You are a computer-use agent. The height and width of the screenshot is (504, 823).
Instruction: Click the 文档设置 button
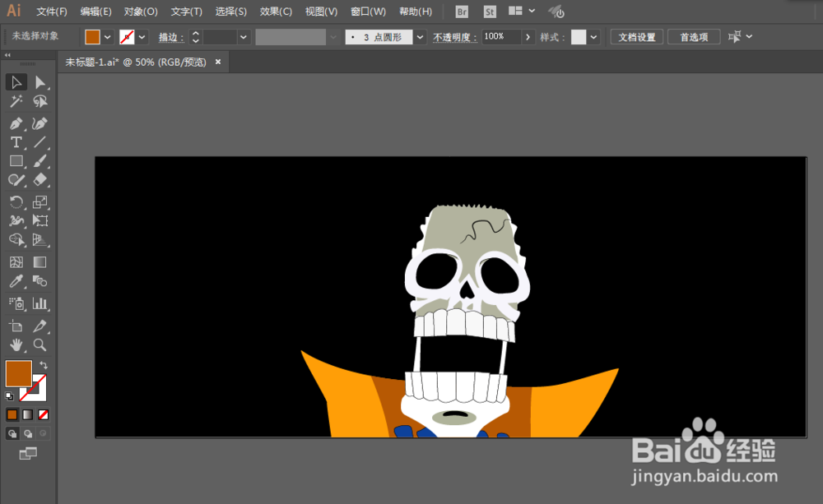(x=637, y=37)
